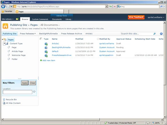
Task: Click in the Search this site box
Action: coord(137,34)
